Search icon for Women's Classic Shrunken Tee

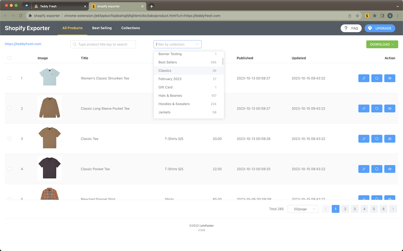coord(377,78)
